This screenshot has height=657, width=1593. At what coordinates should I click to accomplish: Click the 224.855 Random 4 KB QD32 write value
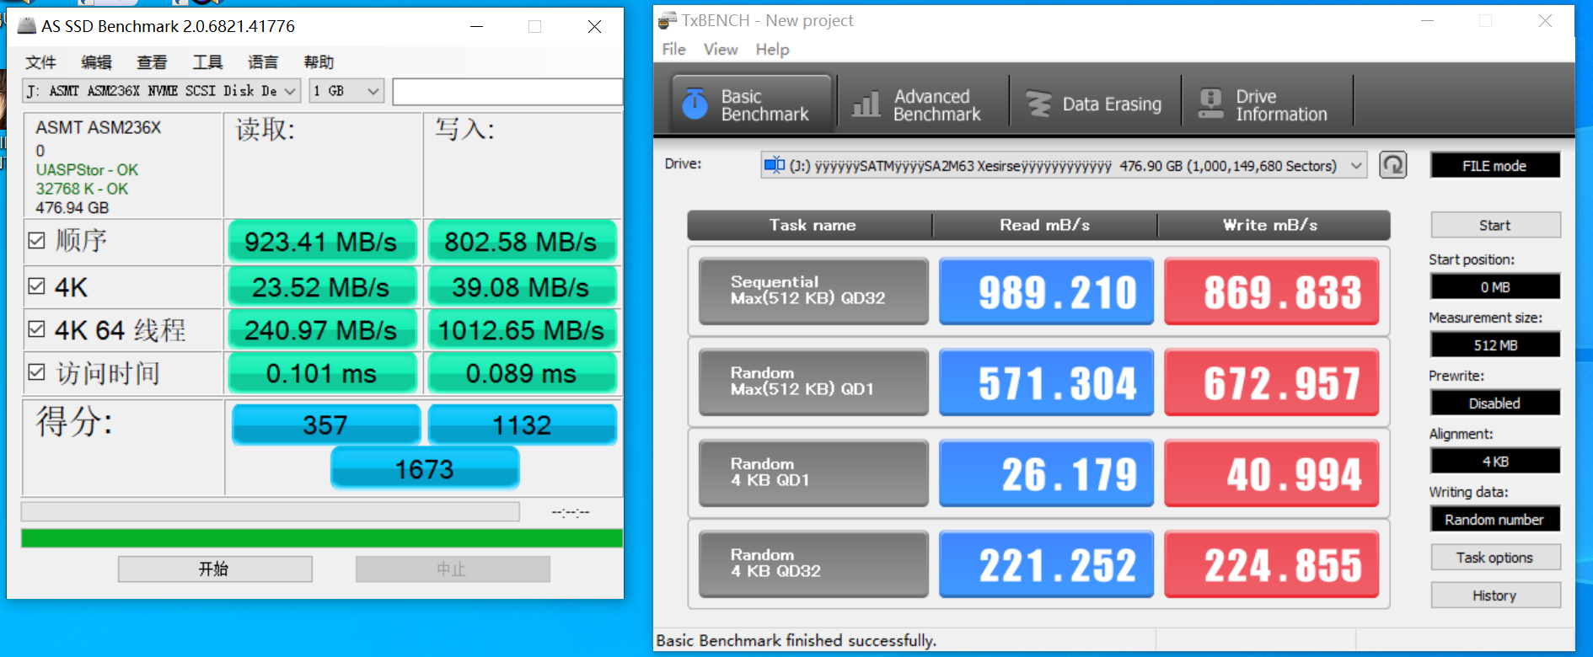click(x=1271, y=564)
